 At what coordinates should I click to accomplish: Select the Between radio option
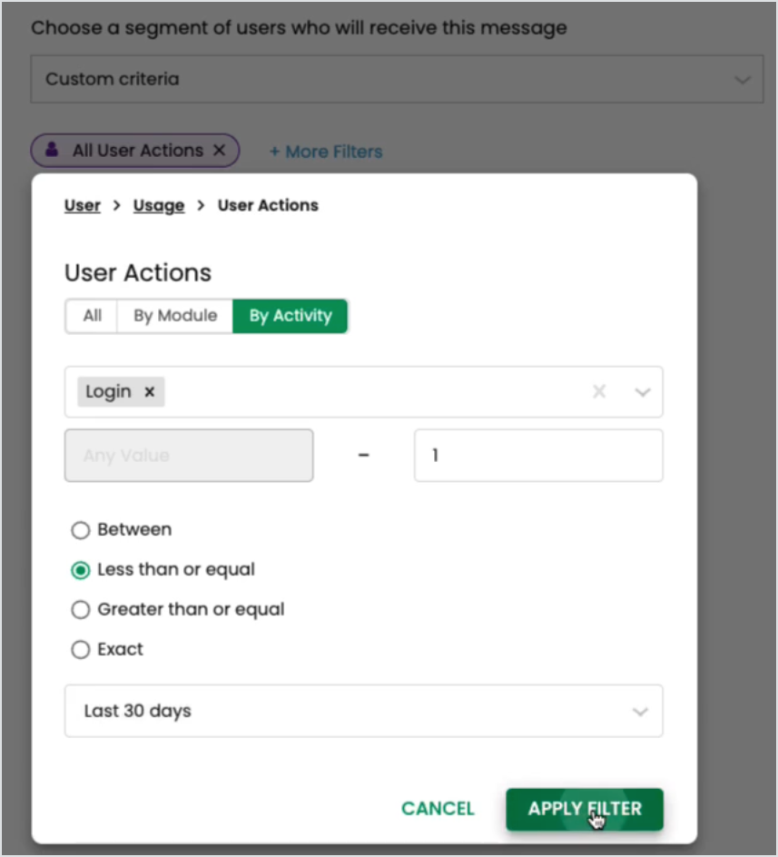(x=81, y=530)
